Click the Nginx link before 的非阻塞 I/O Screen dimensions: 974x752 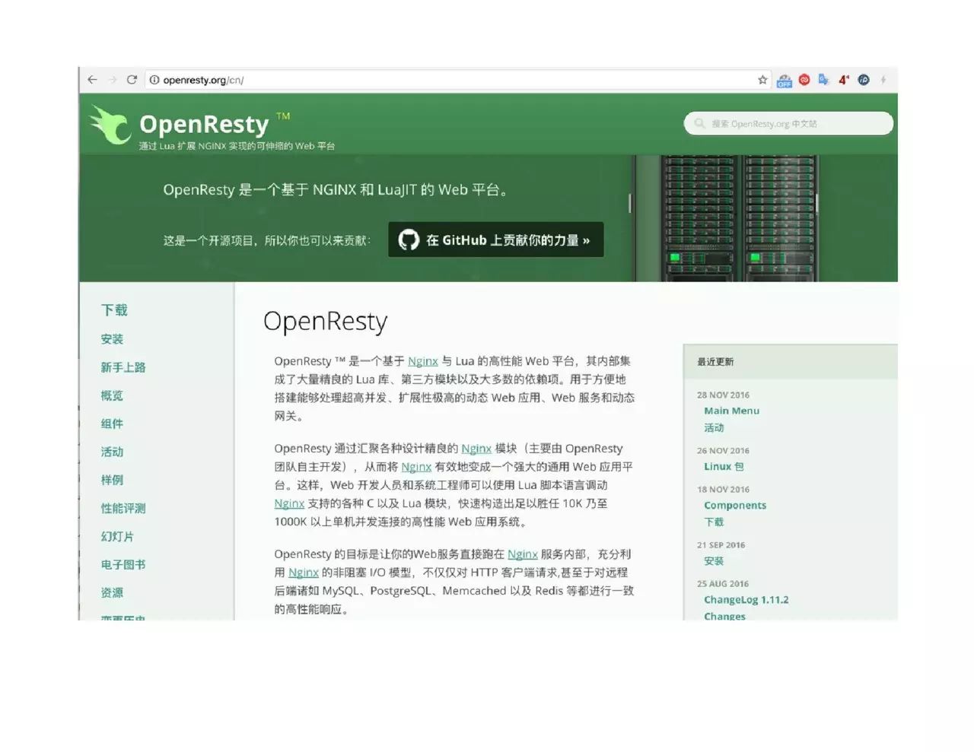tap(304, 573)
